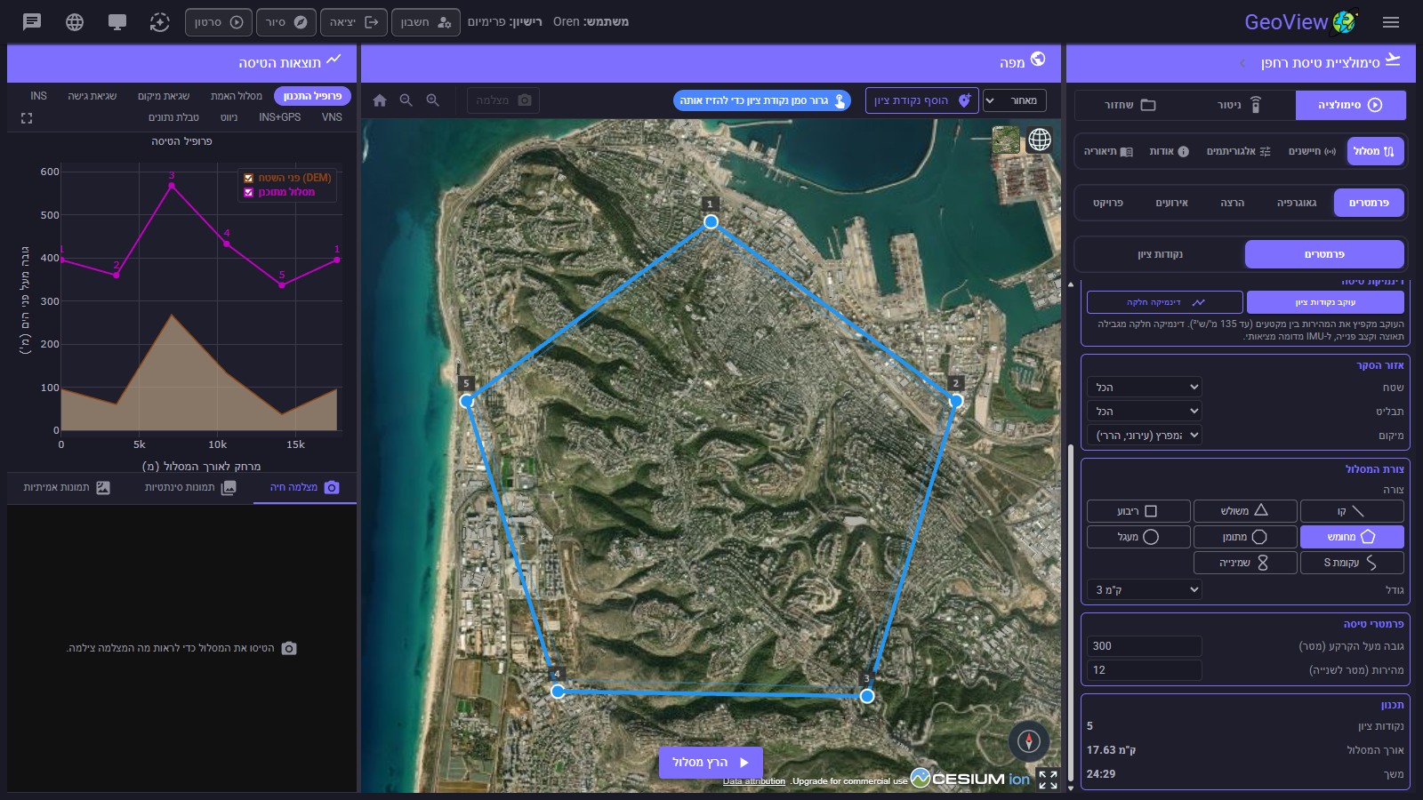
Task: Reset map view with the home icon
Action: click(x=380, y=100)
